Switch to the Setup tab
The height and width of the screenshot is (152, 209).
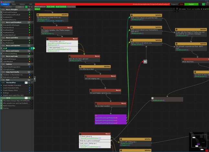click(14, 4)
